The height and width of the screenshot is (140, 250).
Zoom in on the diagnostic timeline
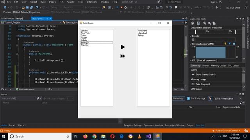pyautogui.click(x=205, y=23)
